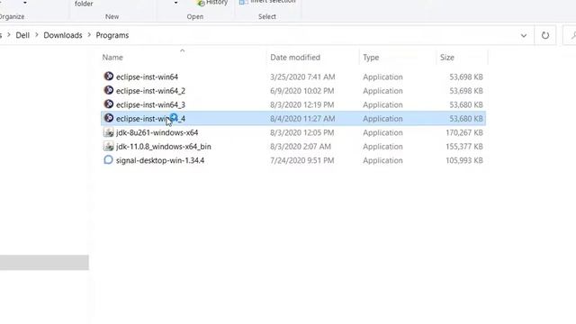This screenshot has width=576, height=324.
Task: Click Programs in the breadcrumb path
Action: pyautogui.click(x=112, y=35)
